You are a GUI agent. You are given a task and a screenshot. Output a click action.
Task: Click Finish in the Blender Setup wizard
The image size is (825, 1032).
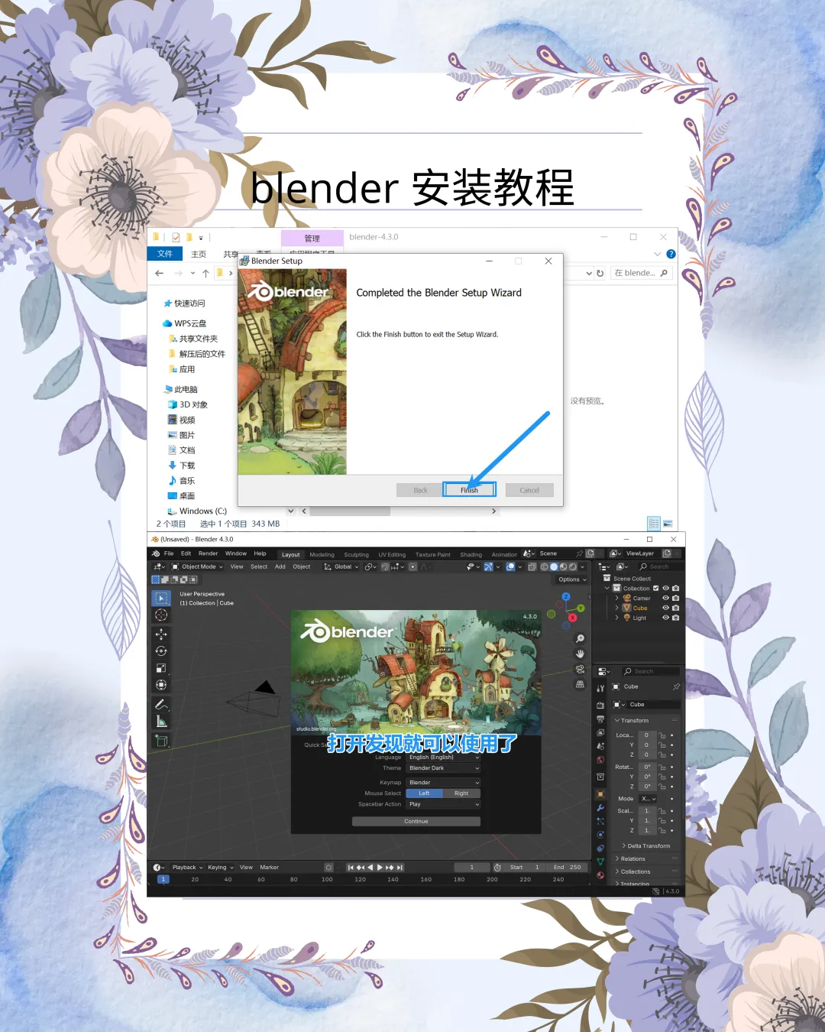(469, 490)
